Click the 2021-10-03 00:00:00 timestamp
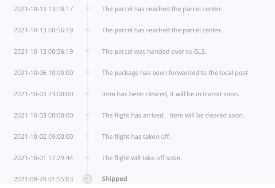The width and height of the screenshot is (275, 188). [43, 115]
